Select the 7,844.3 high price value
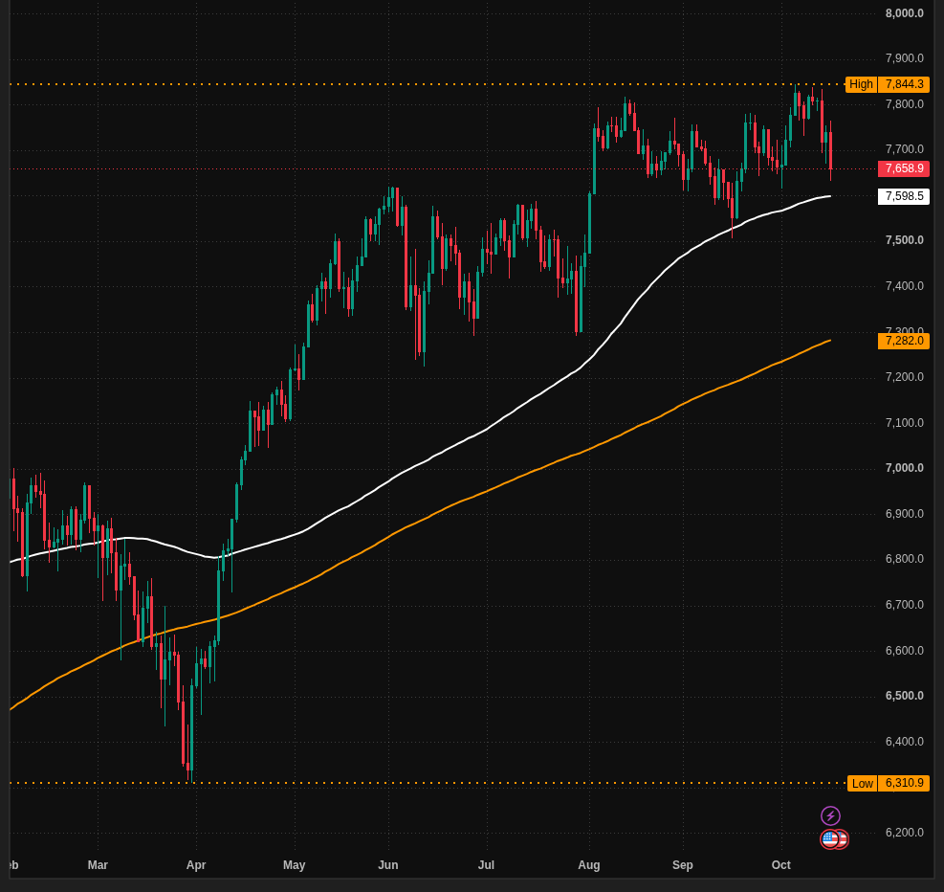Screen dimensions: 944x892 coord(904,84)
